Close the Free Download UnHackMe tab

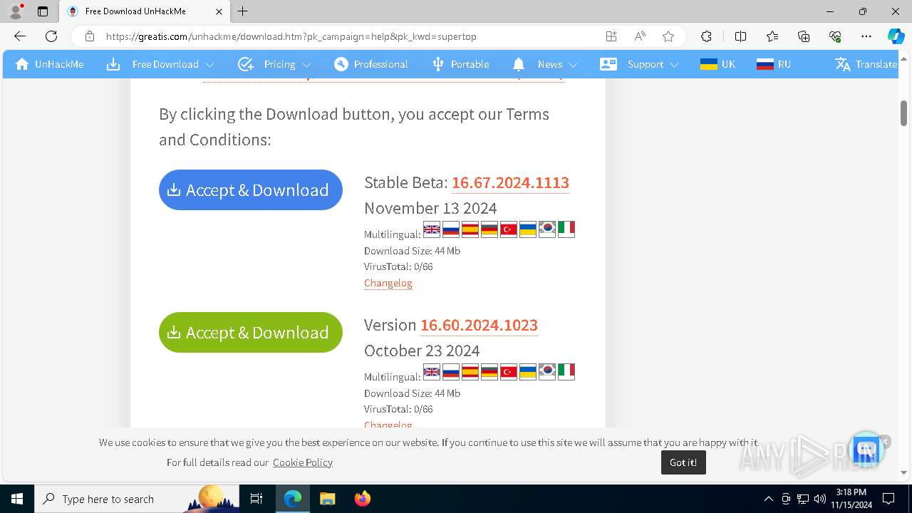pos(219,11)
